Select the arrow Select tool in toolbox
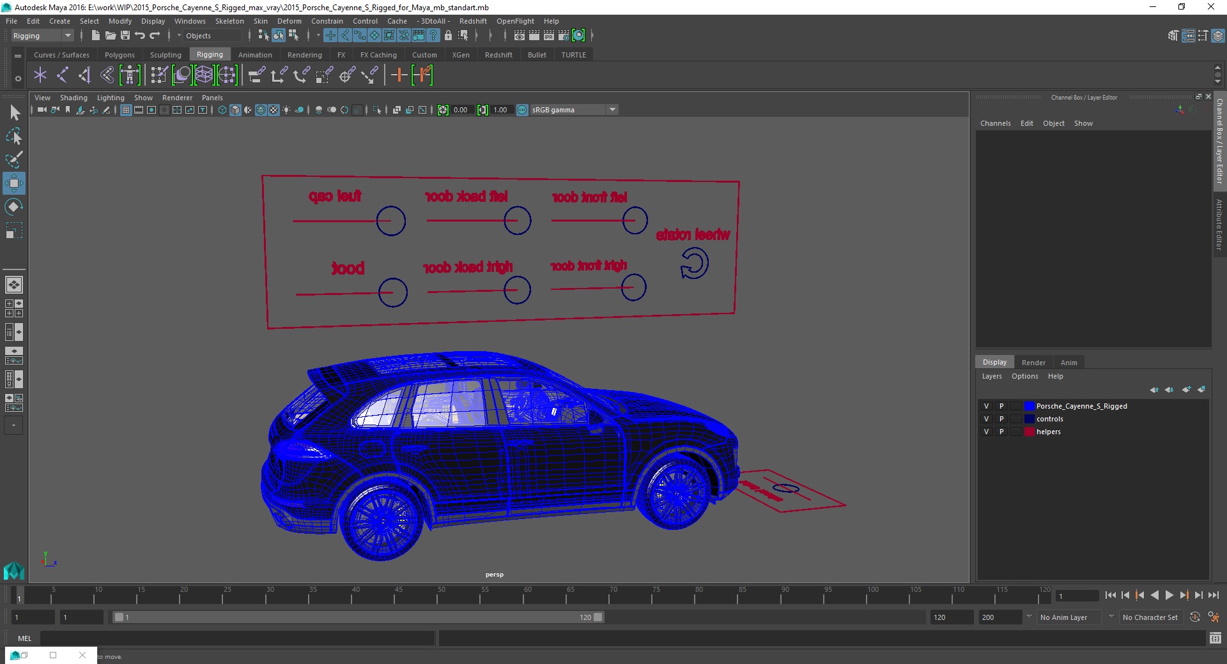 [14, 113]
